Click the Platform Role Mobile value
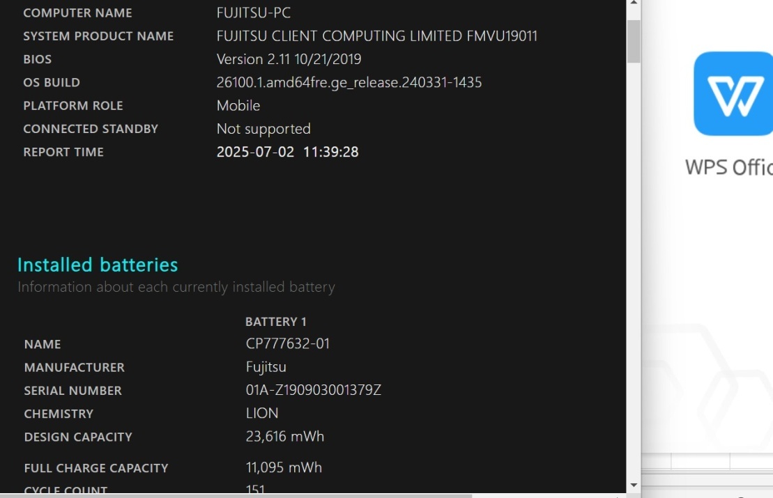This screenshot has width=773, height=498. (238, 105)
